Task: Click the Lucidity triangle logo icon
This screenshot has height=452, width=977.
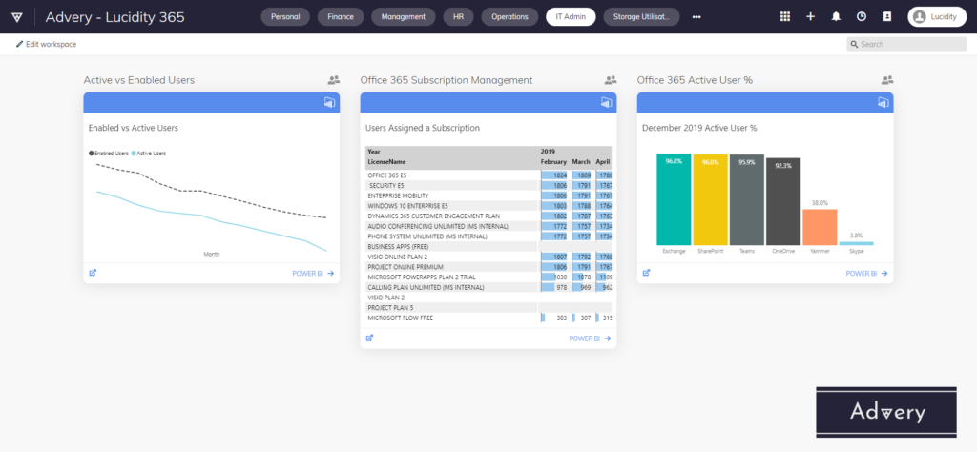Action: pos(17,17)
